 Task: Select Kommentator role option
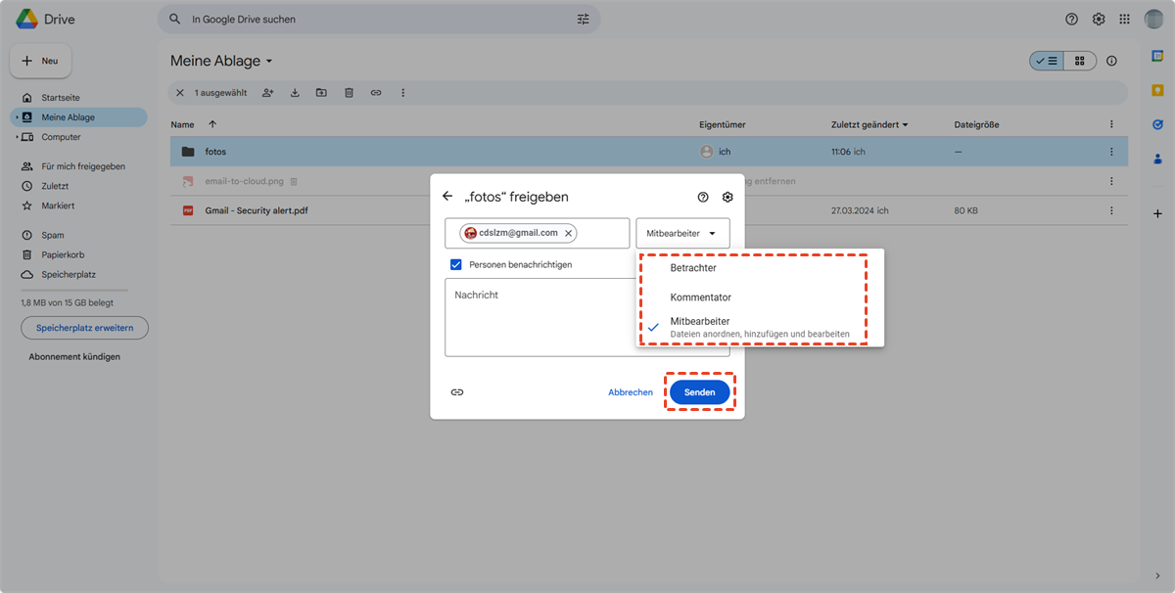(700, 297)
